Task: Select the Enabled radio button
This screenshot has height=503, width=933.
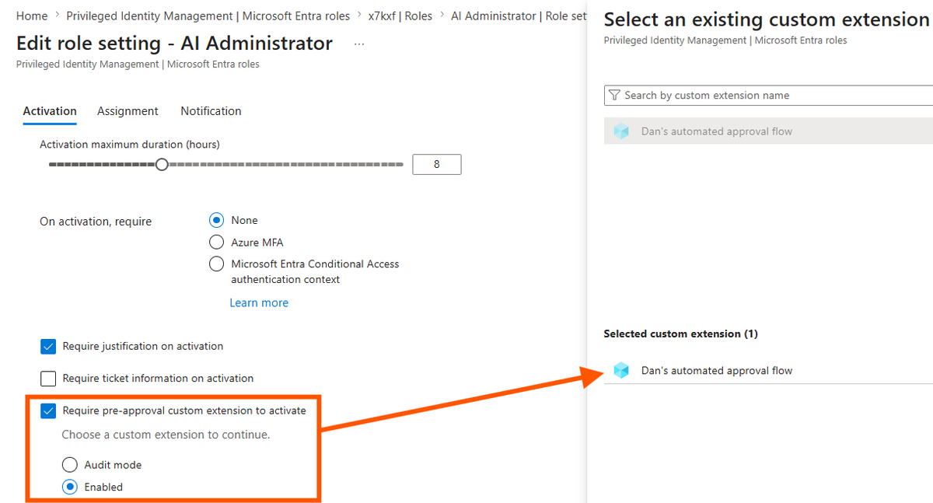Action: 70,487
